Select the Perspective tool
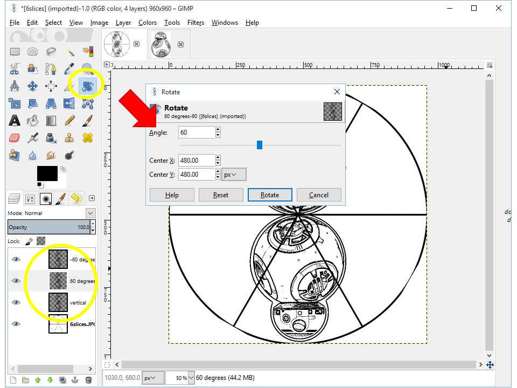517x388 pixels. 51,103
